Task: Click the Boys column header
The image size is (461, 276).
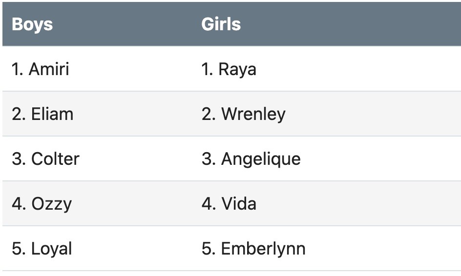Action: pos(32,24)
